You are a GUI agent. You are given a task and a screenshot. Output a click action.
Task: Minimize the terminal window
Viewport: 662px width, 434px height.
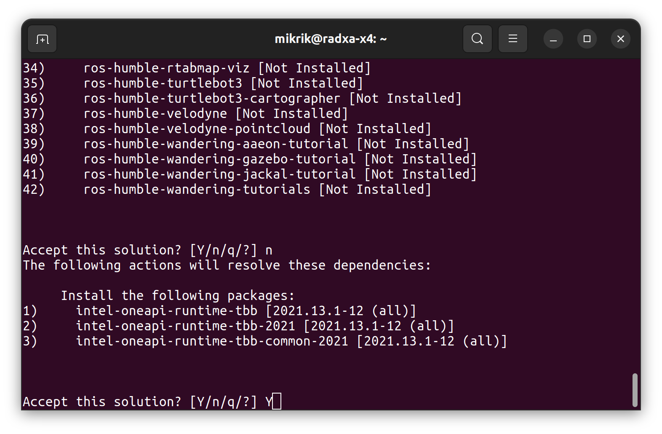coord(553,39)
